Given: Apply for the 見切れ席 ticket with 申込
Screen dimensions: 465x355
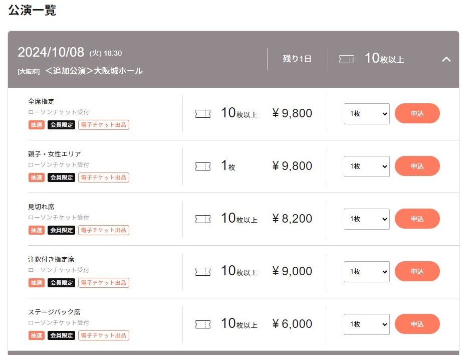Looking at the screenshot, I should [x=417, y=219].
